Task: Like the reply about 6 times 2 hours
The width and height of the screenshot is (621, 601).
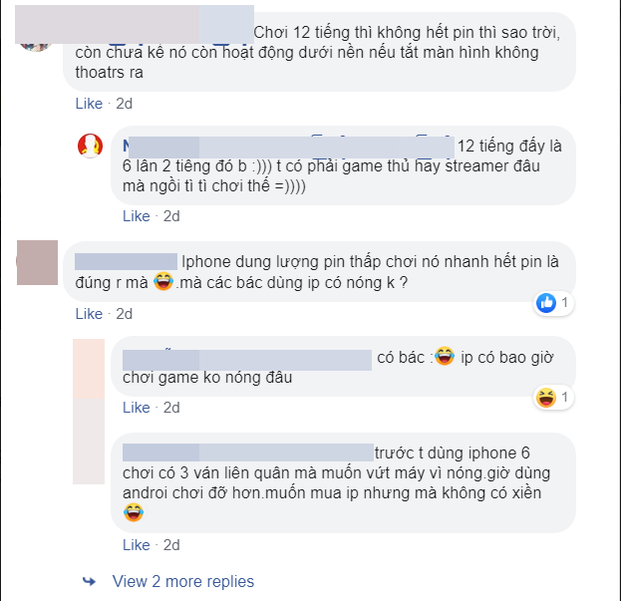Action: click(137, 216)
